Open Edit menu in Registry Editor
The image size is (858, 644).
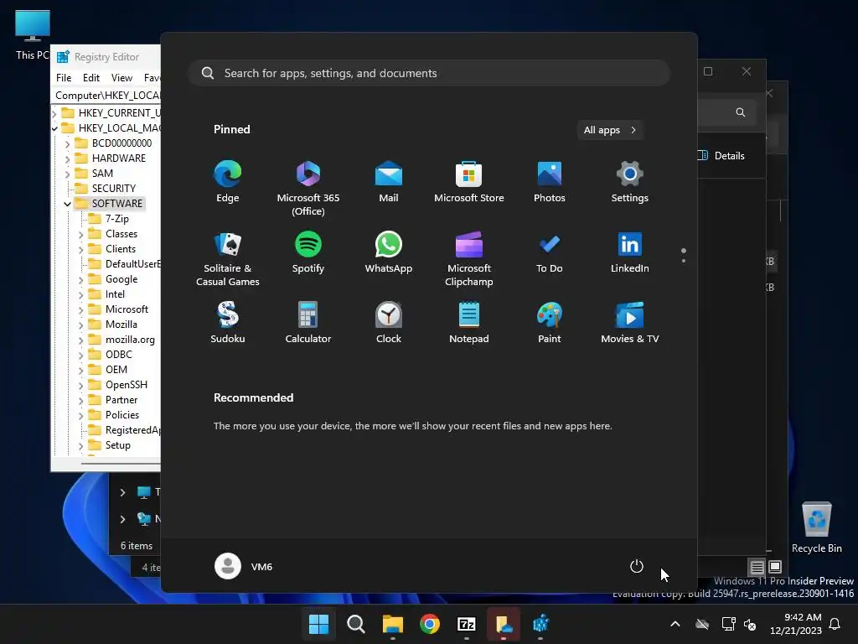tap(90, 78)
